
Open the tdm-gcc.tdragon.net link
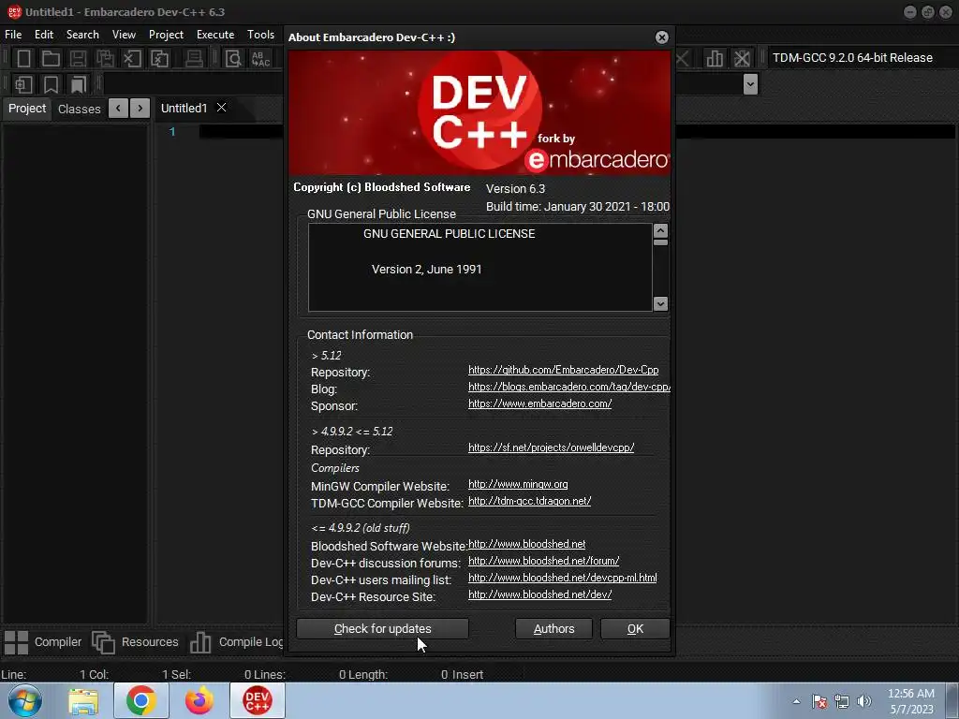point(530,501)
